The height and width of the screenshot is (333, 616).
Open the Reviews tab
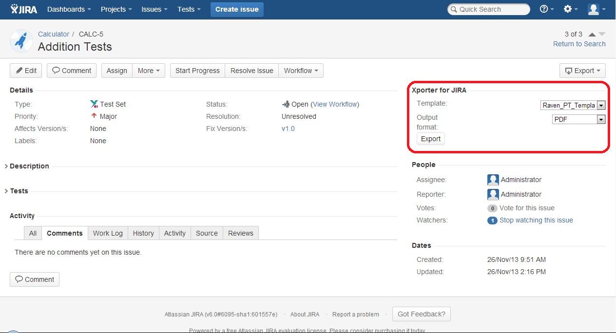point(241,233)
